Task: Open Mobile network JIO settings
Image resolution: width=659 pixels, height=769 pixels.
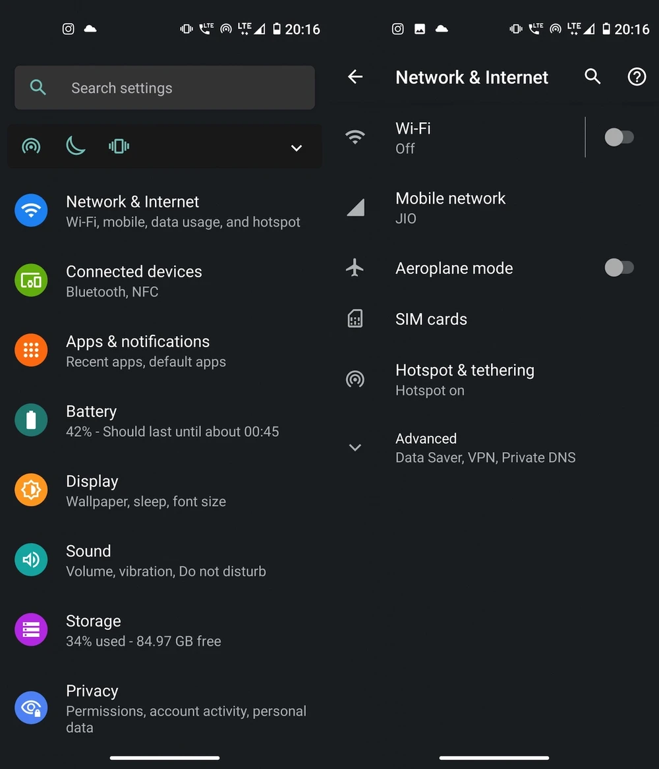Action: (450, 208)
